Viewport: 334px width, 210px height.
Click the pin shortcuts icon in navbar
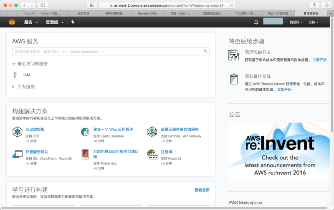pyautogui.click(x=73, y=22)
